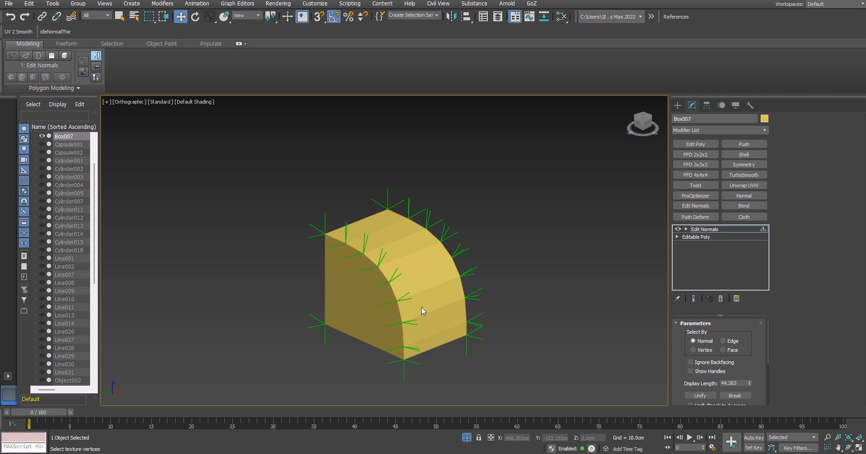Select the Edge radio button

point(723,341)
